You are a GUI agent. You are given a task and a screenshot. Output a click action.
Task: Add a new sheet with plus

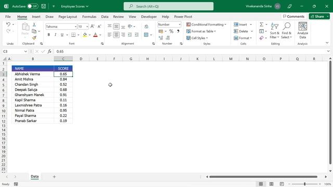point(54,177)
